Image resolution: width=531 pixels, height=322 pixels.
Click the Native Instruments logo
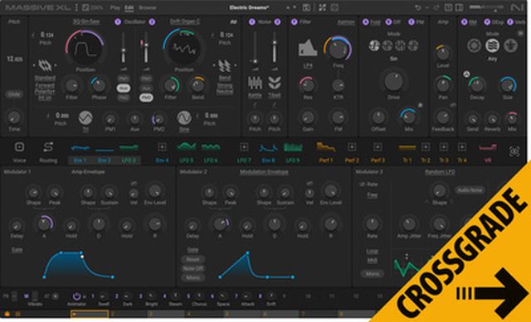[517, 7]
